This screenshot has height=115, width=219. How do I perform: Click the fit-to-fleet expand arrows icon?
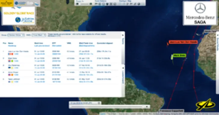coord(111,4)
